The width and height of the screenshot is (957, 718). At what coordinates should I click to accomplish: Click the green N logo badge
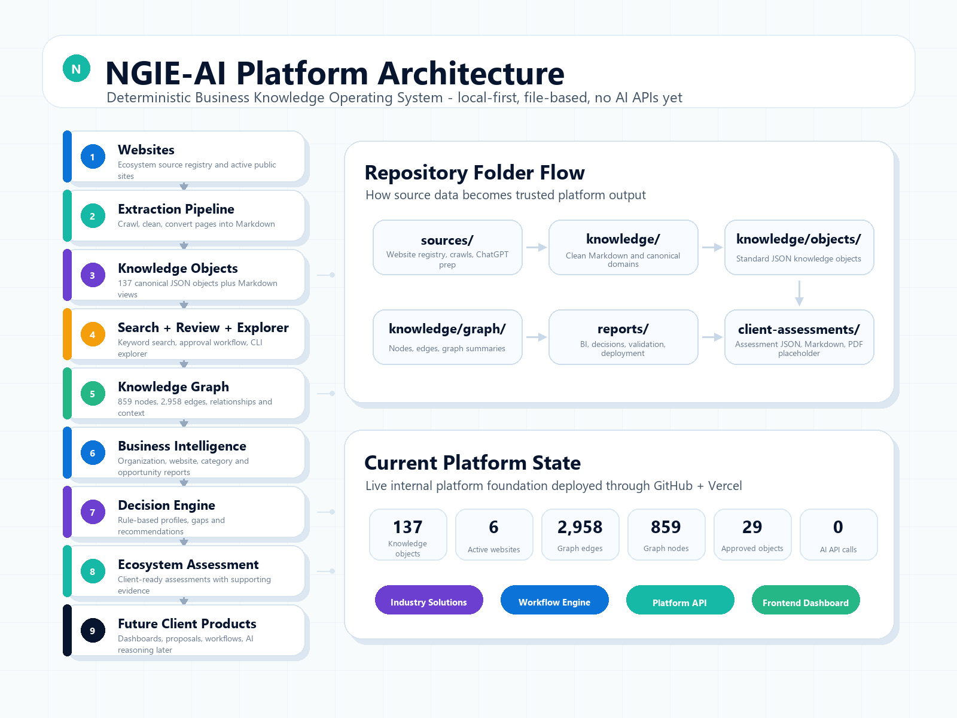pos(77,69)
